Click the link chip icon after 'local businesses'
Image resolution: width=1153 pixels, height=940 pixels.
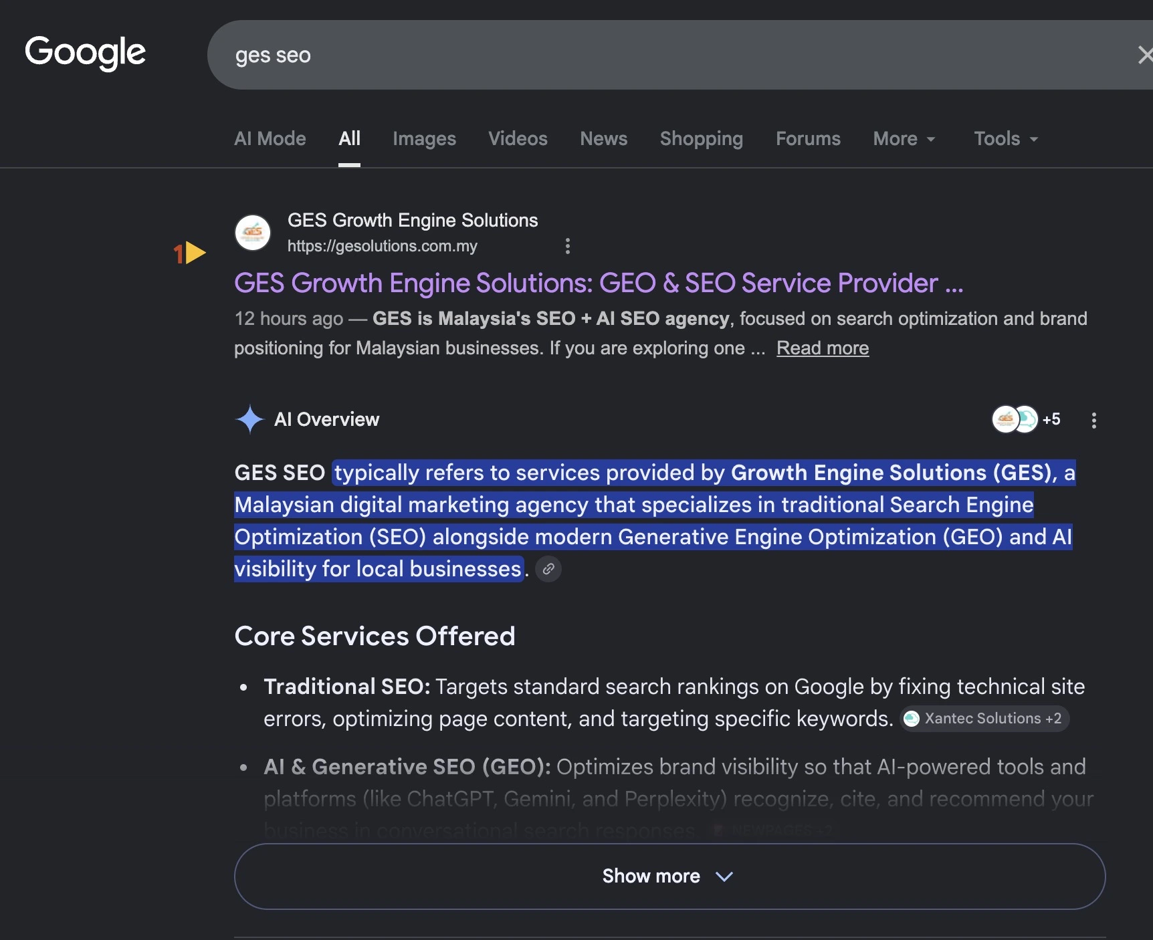point(548,569)
